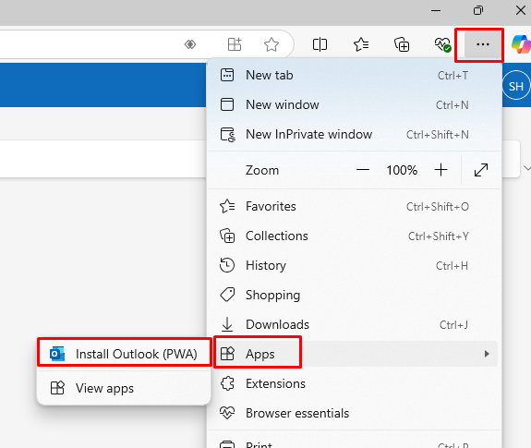Open Shopping from the menu

coord(355,295)
